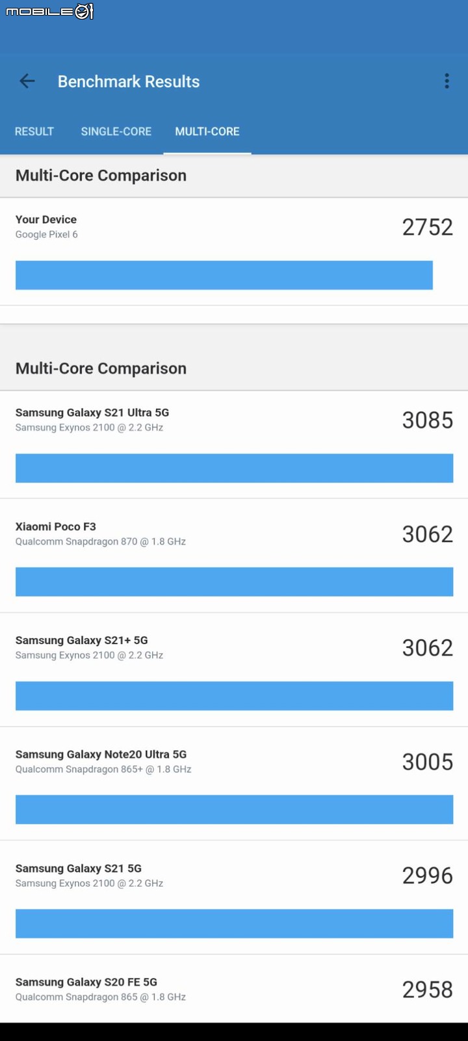Open the Samsung Galaxy S20 FE 5G entry
468x1041 pixels.
[x=234, y=989]
